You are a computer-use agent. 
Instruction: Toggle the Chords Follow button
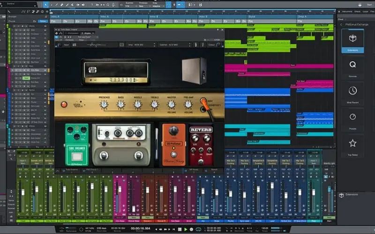pyautogui.click(x=43, y=21)
